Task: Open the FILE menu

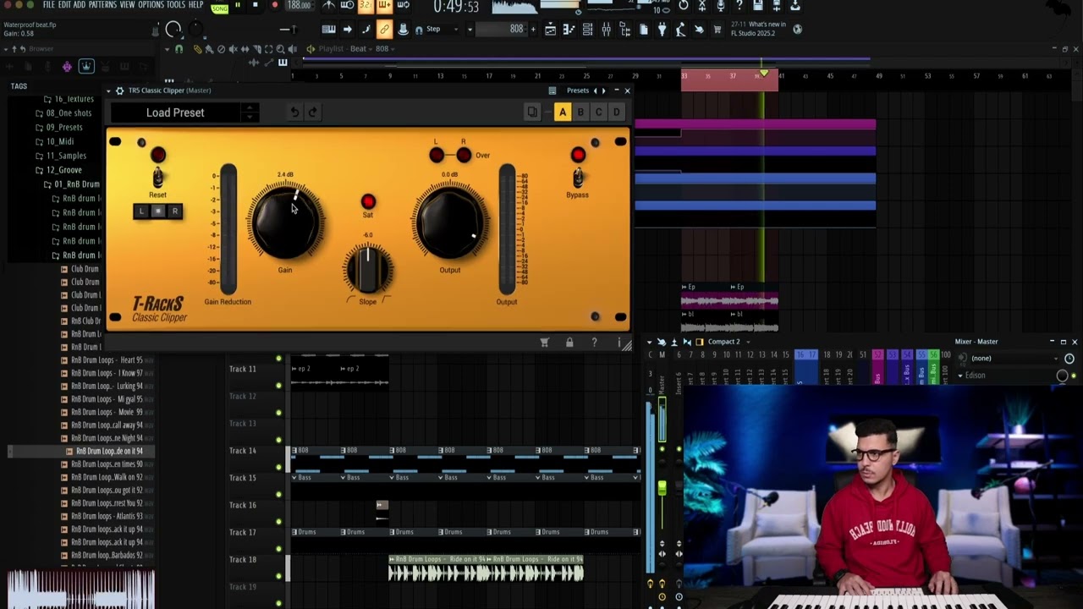Action: click(49, 5)
